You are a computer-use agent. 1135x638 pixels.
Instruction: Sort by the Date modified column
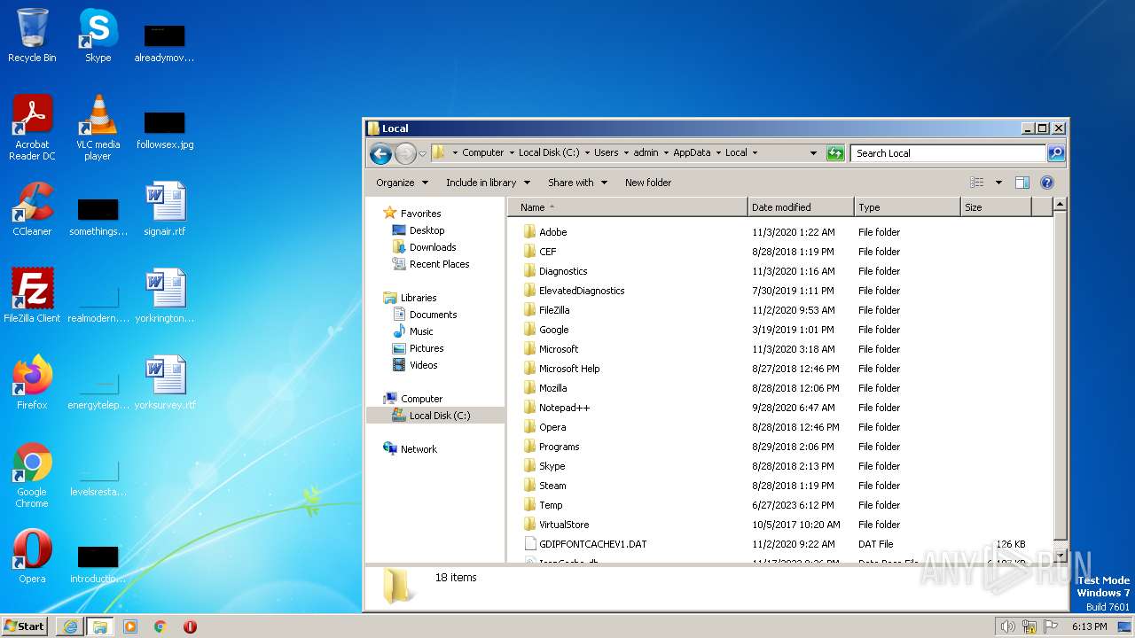pos(801,207)
